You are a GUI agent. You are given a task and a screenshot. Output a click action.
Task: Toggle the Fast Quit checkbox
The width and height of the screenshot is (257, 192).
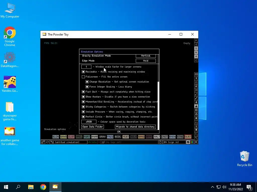tap(83, 92)
